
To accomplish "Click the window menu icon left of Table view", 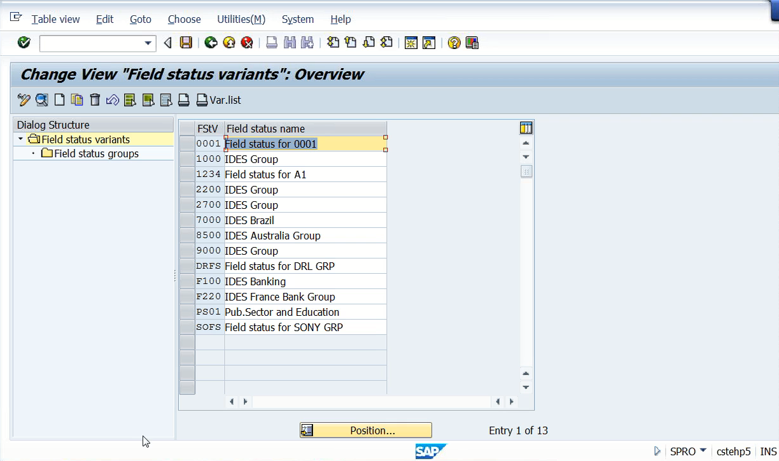I will coord(16,17).
